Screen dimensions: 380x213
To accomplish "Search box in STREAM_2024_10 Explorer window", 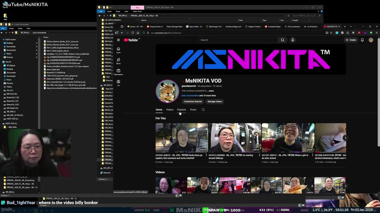I will tap(306, 16).
